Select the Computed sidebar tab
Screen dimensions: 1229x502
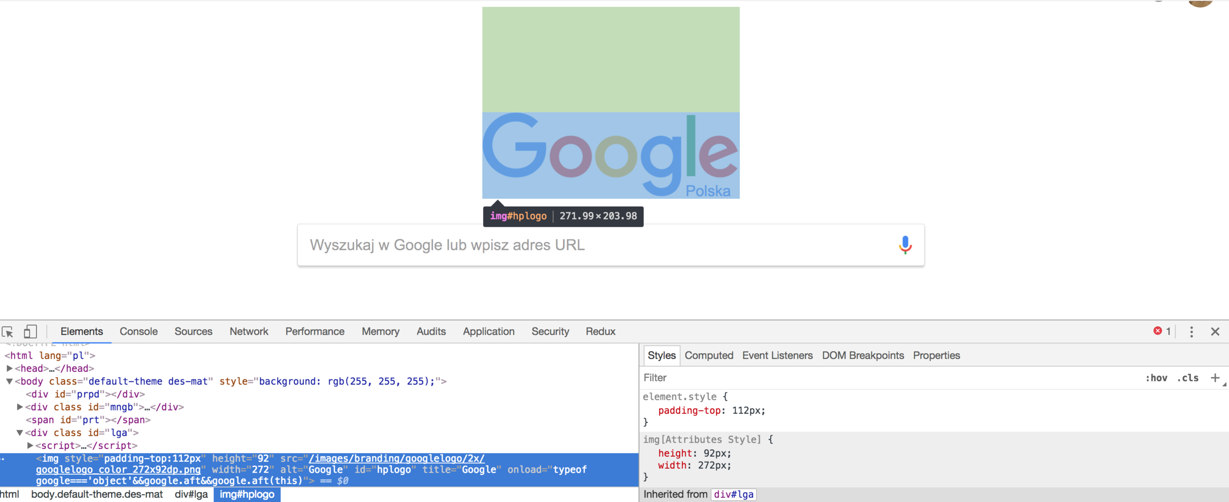(x=709, y=355)
